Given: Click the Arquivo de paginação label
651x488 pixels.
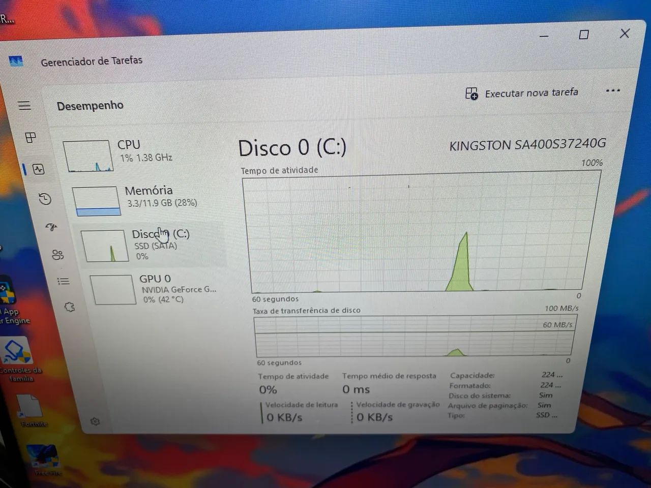Looking at the screenshot, I should point(487,406).
